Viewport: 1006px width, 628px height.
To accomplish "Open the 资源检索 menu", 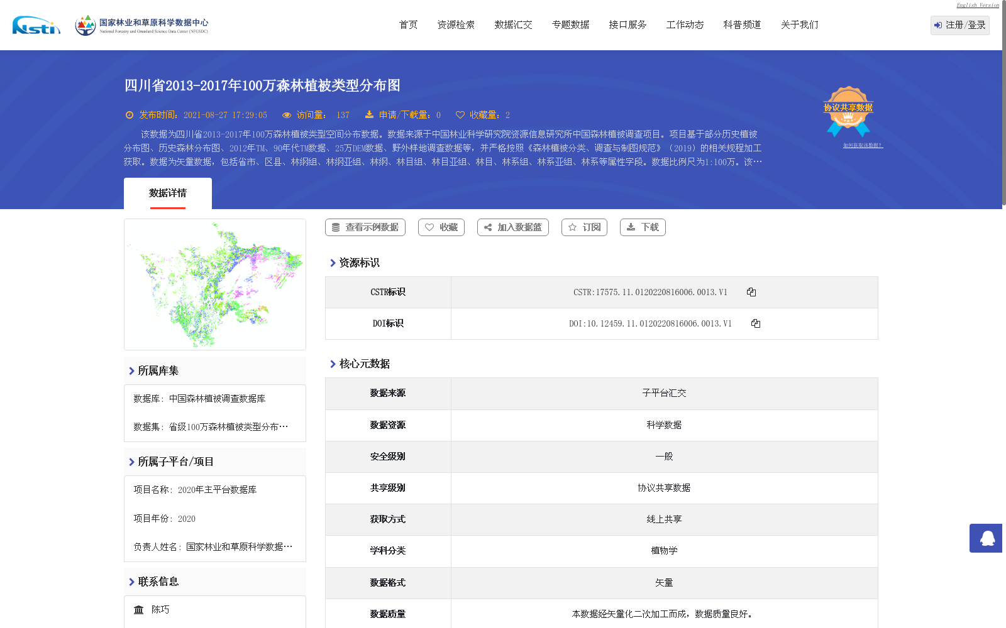I will pyautogui.click(x=456, y=25).
